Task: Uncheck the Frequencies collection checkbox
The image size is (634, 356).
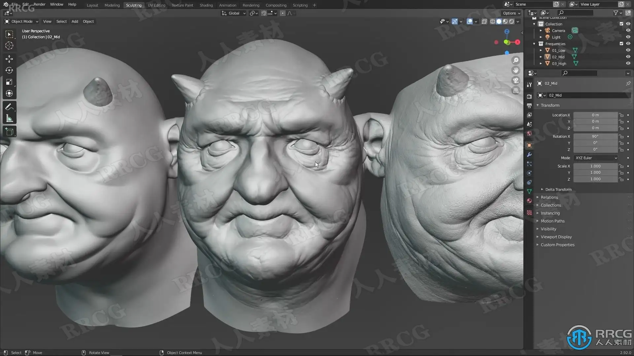Action: [x=621, y=44]
